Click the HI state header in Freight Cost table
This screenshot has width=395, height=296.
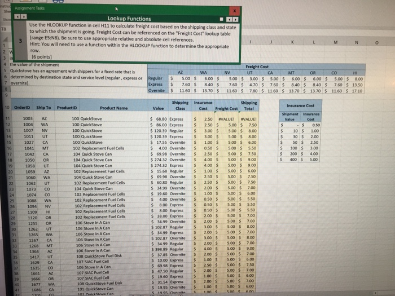click(355, 73)
